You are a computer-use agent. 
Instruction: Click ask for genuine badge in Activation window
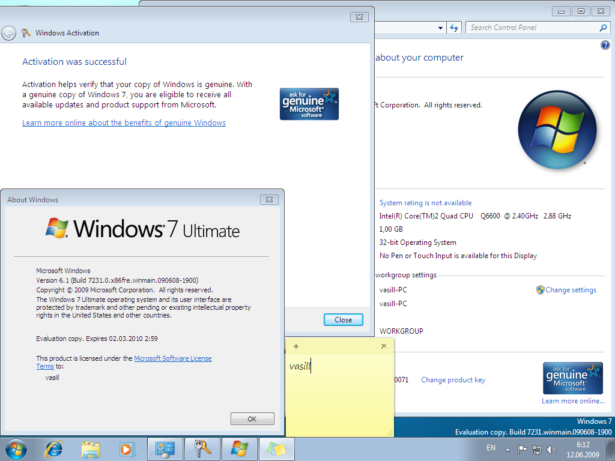[309, 104]
